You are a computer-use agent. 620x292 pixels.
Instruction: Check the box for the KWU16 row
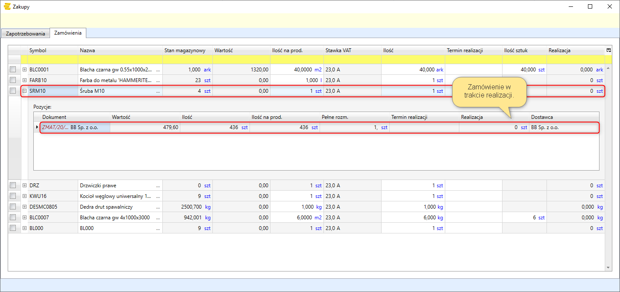tap(13, 196)
